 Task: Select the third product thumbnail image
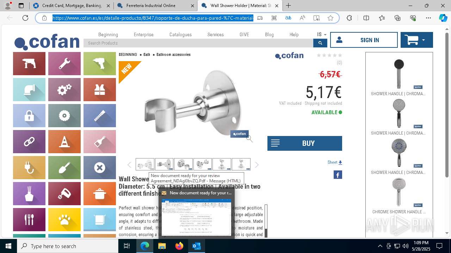tap(183, 164)
